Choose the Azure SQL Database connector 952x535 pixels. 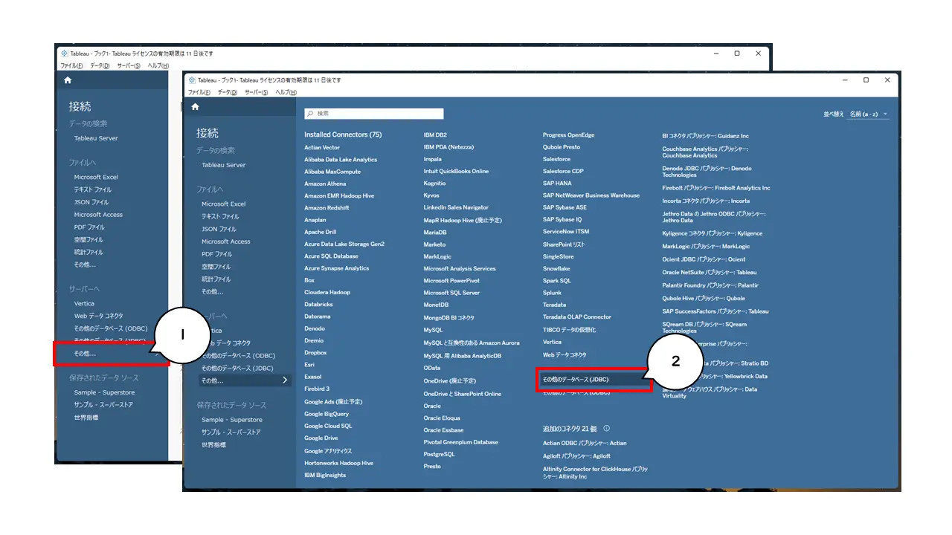click(x=331, y=256)
